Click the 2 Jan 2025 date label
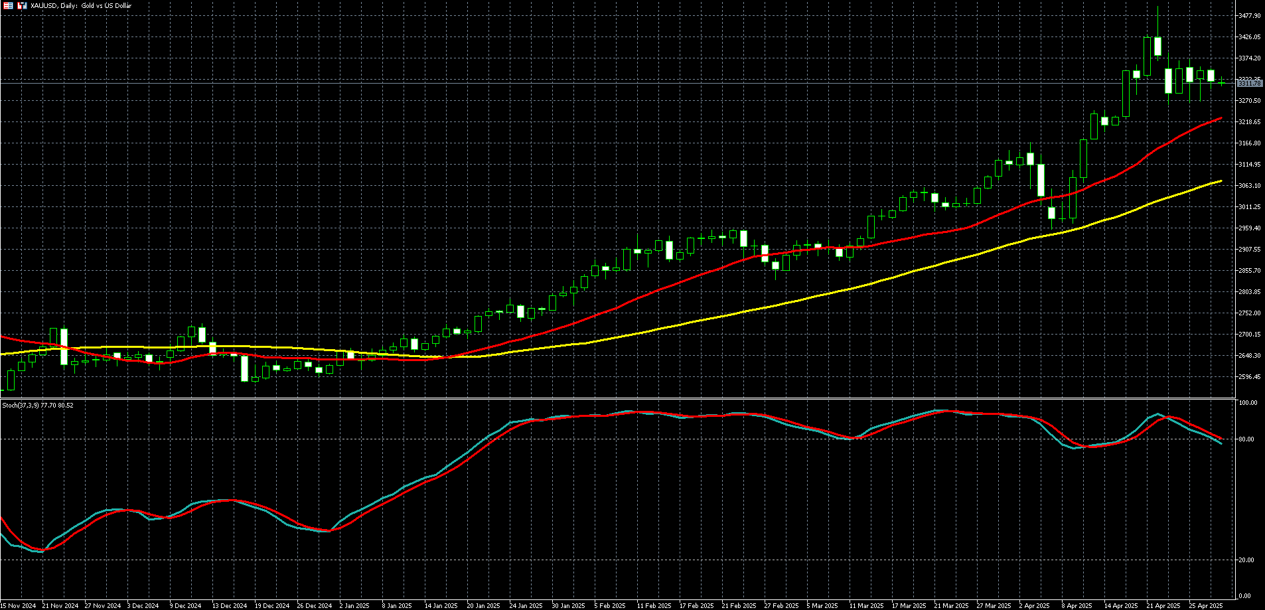 coord(354,605)
